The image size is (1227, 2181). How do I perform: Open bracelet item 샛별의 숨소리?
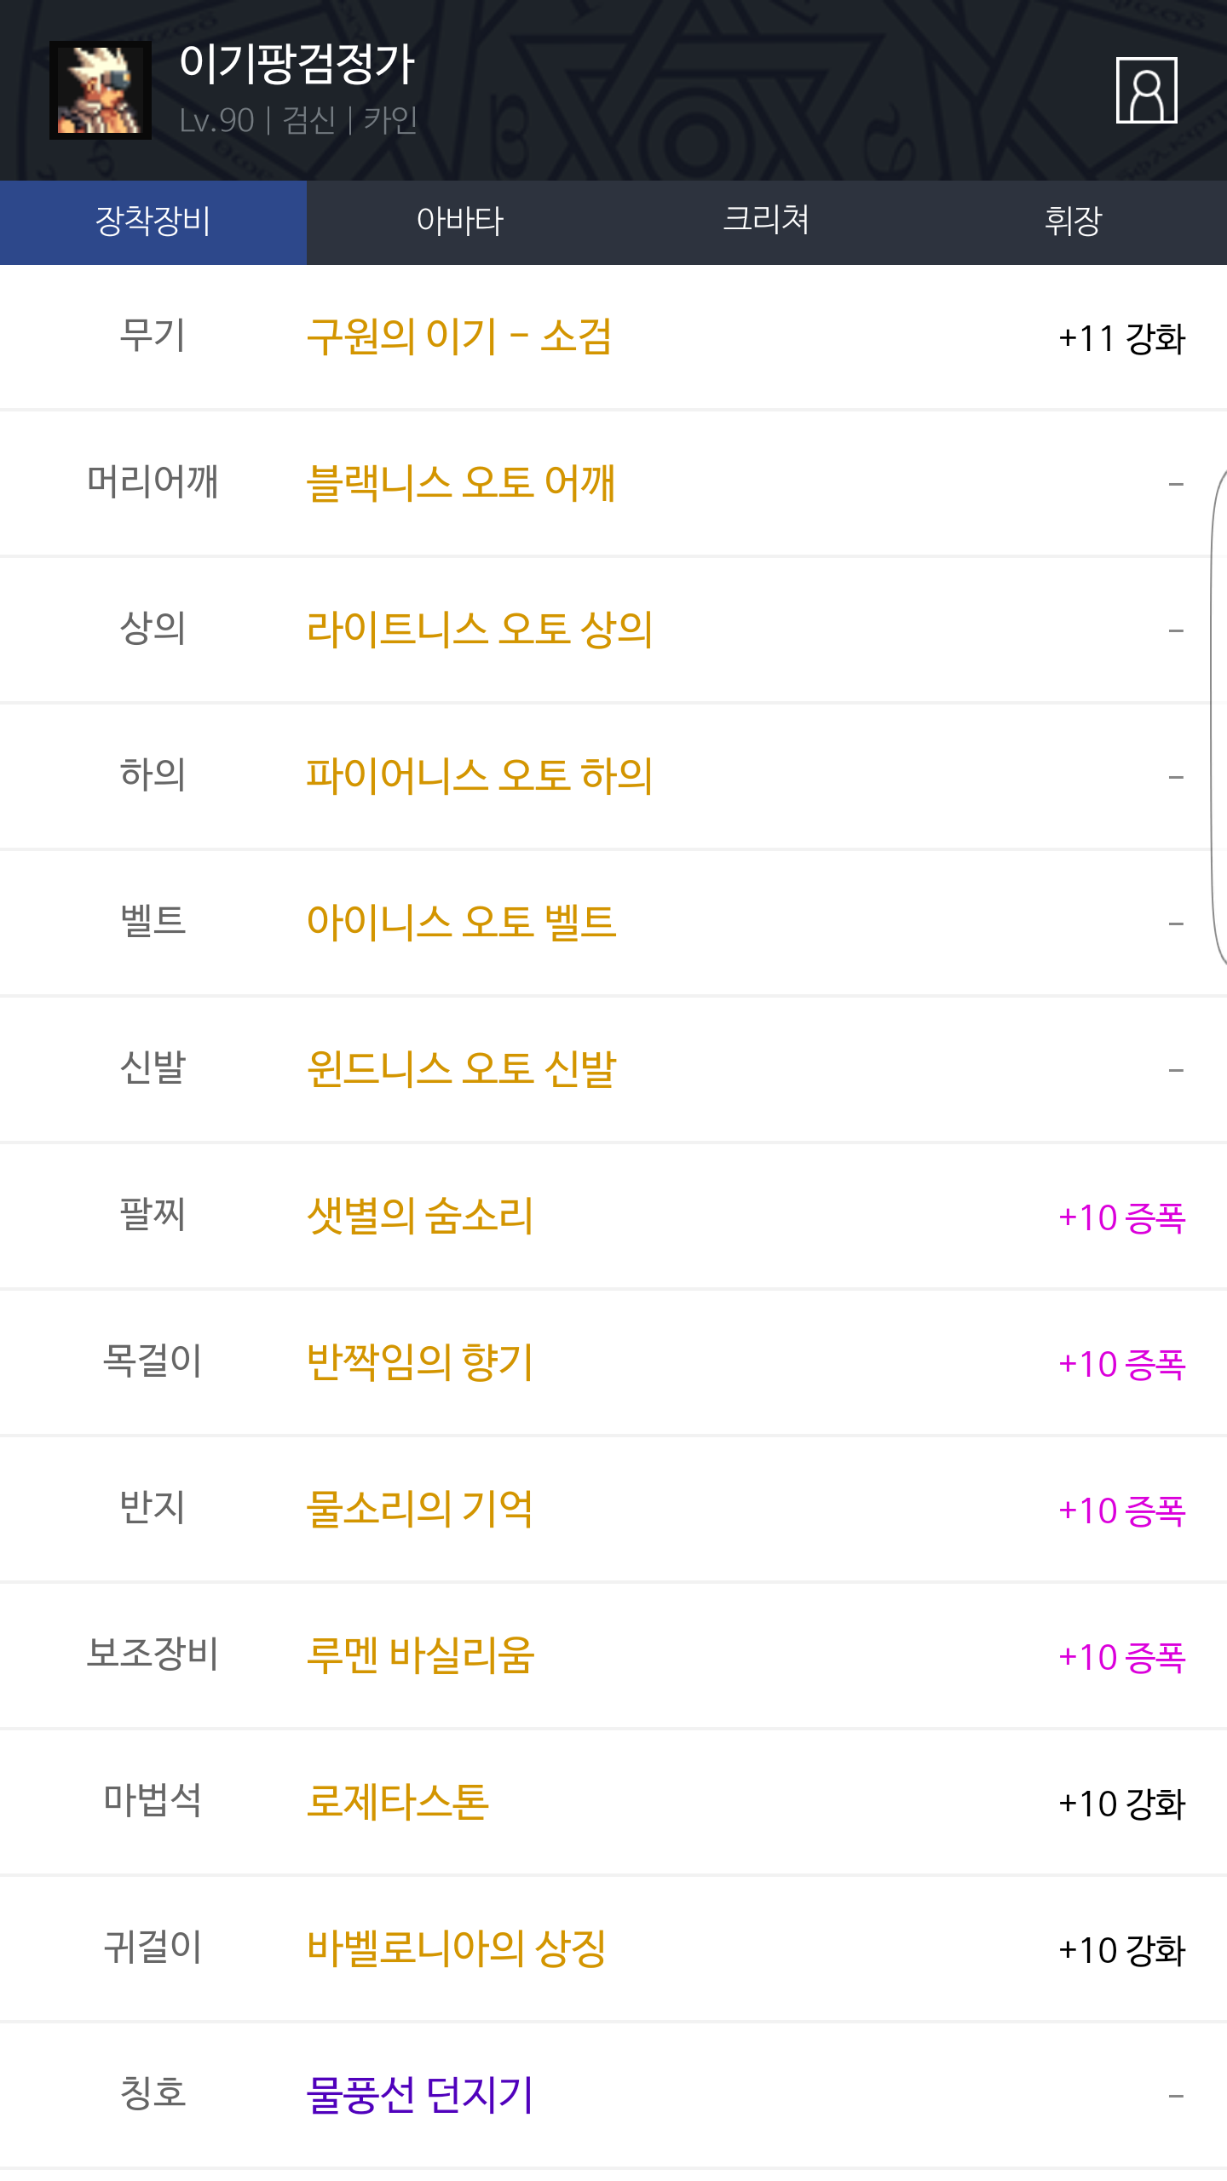[x=420, y=1216]
